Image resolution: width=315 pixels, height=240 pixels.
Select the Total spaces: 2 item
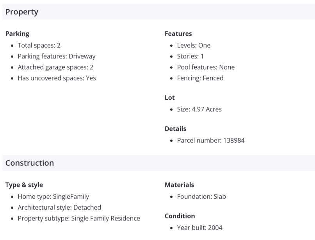(x=39, y=45)
